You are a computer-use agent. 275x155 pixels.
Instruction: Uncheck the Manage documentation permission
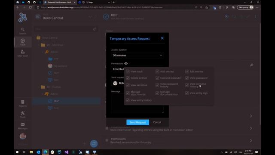click(157, 93)
